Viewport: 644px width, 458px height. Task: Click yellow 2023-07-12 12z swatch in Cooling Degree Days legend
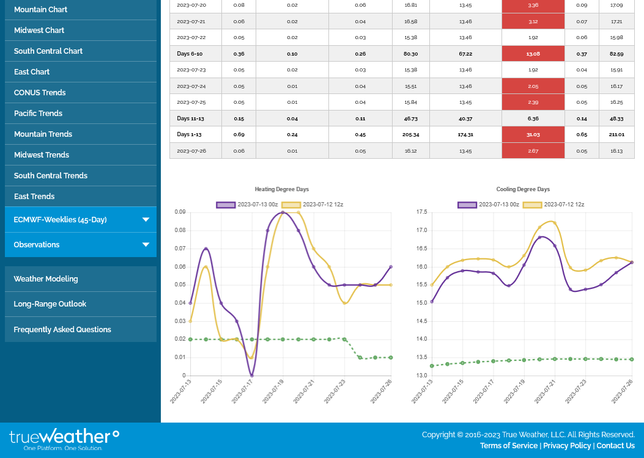point(532,205)
